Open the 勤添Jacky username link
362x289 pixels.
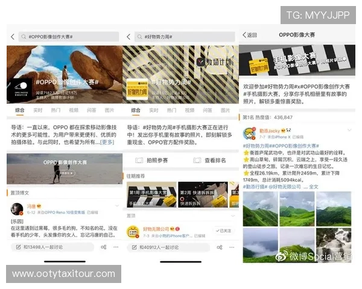pyautogui.click(x=270, y=131)
